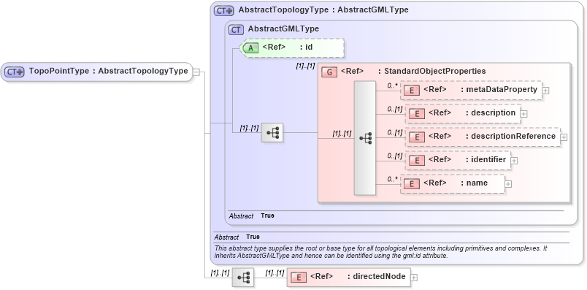
Task: Select the AbstractTopologyType : AbstractGMLType title
Action: click(323, 10)
